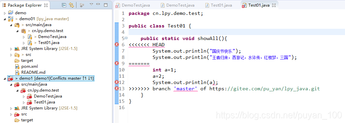The image size is (345, 123).
Task: Expand JRE System Library under demo1
Action: [x=11, y=108]
